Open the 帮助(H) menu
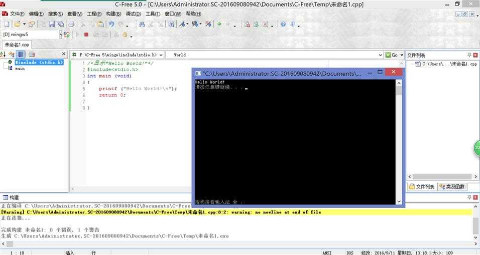Viewport: 480px width, 255px height. coord(193,14)
